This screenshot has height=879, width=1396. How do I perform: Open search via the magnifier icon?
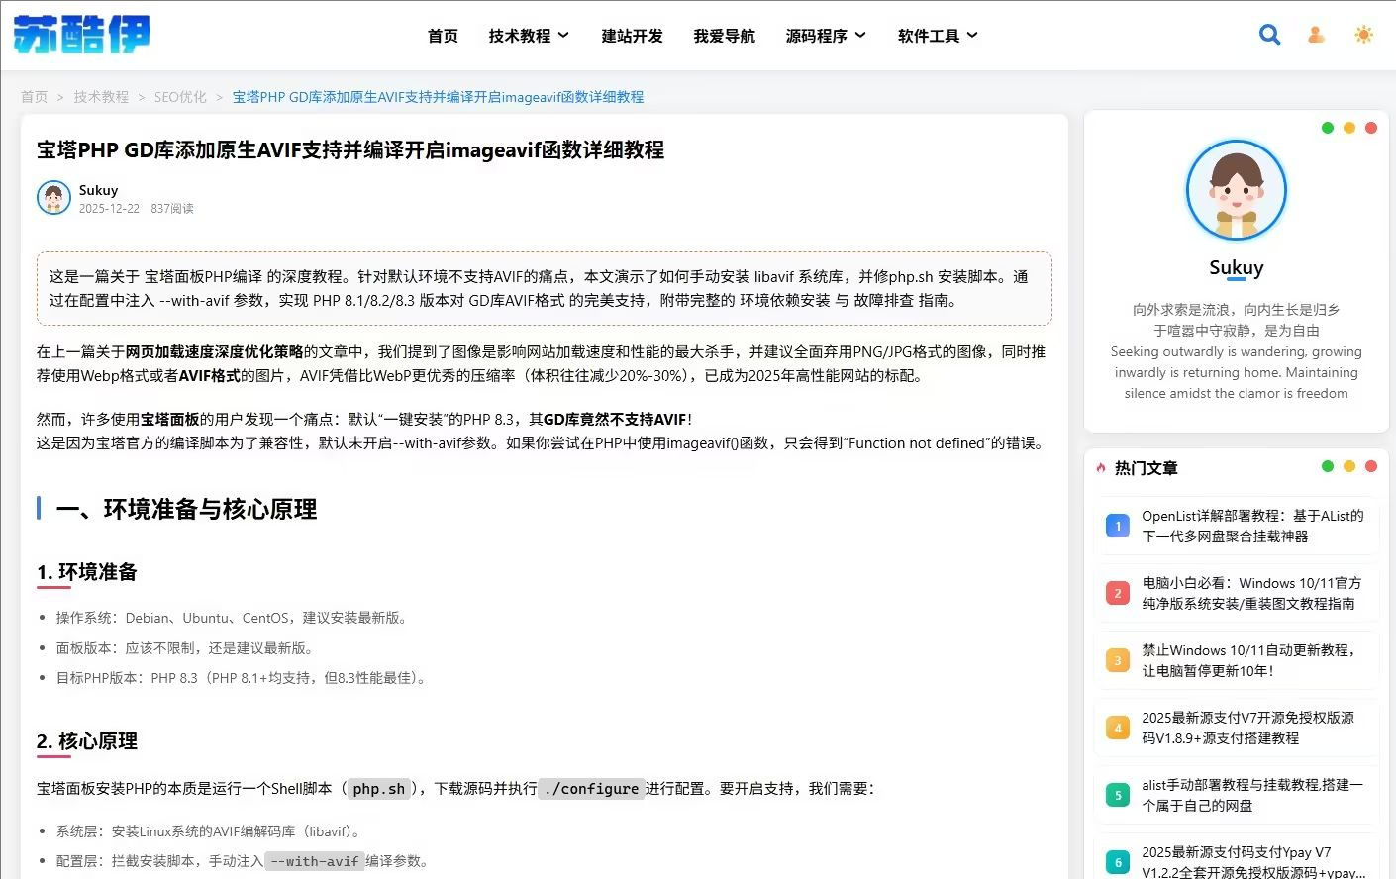(1269, 34)
